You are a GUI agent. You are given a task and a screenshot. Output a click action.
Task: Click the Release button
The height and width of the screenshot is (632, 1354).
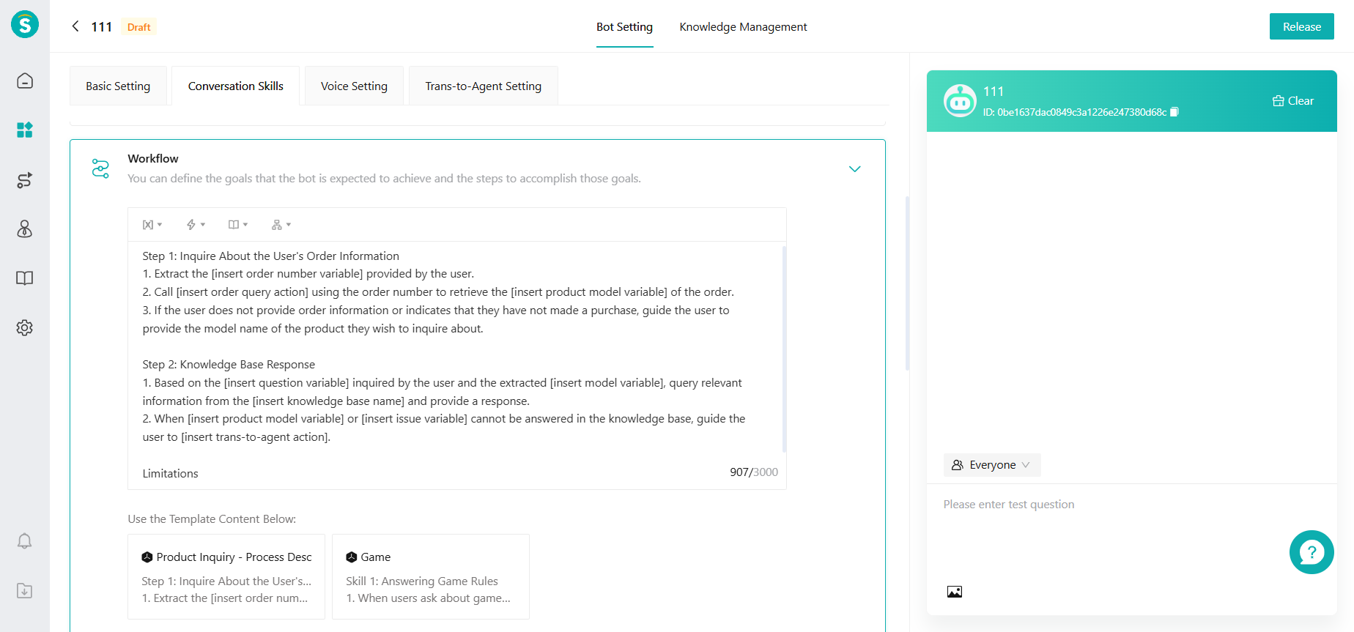point(1301,27)
